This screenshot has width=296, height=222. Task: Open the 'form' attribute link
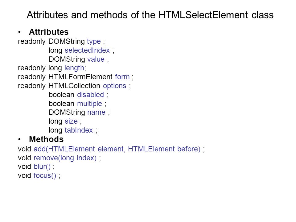122,77
